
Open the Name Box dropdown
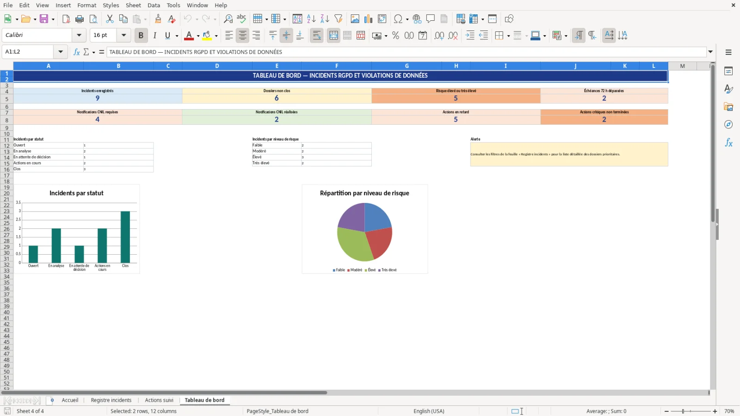[x=61, y=52]
